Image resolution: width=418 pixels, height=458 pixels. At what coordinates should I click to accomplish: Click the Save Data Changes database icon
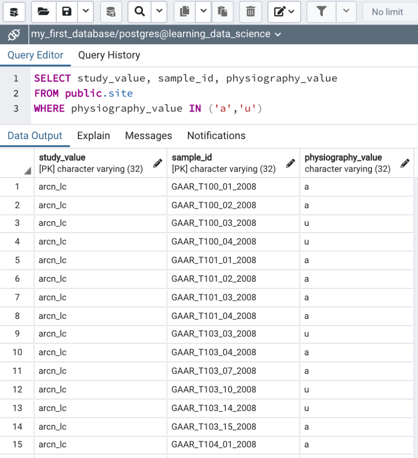(111, 12)
